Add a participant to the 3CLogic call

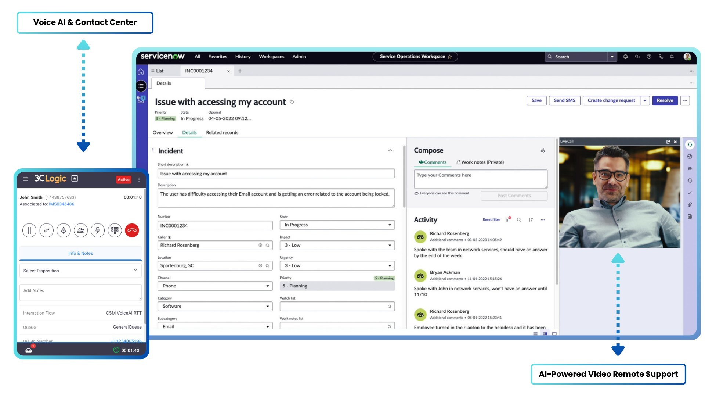point(81,230)
